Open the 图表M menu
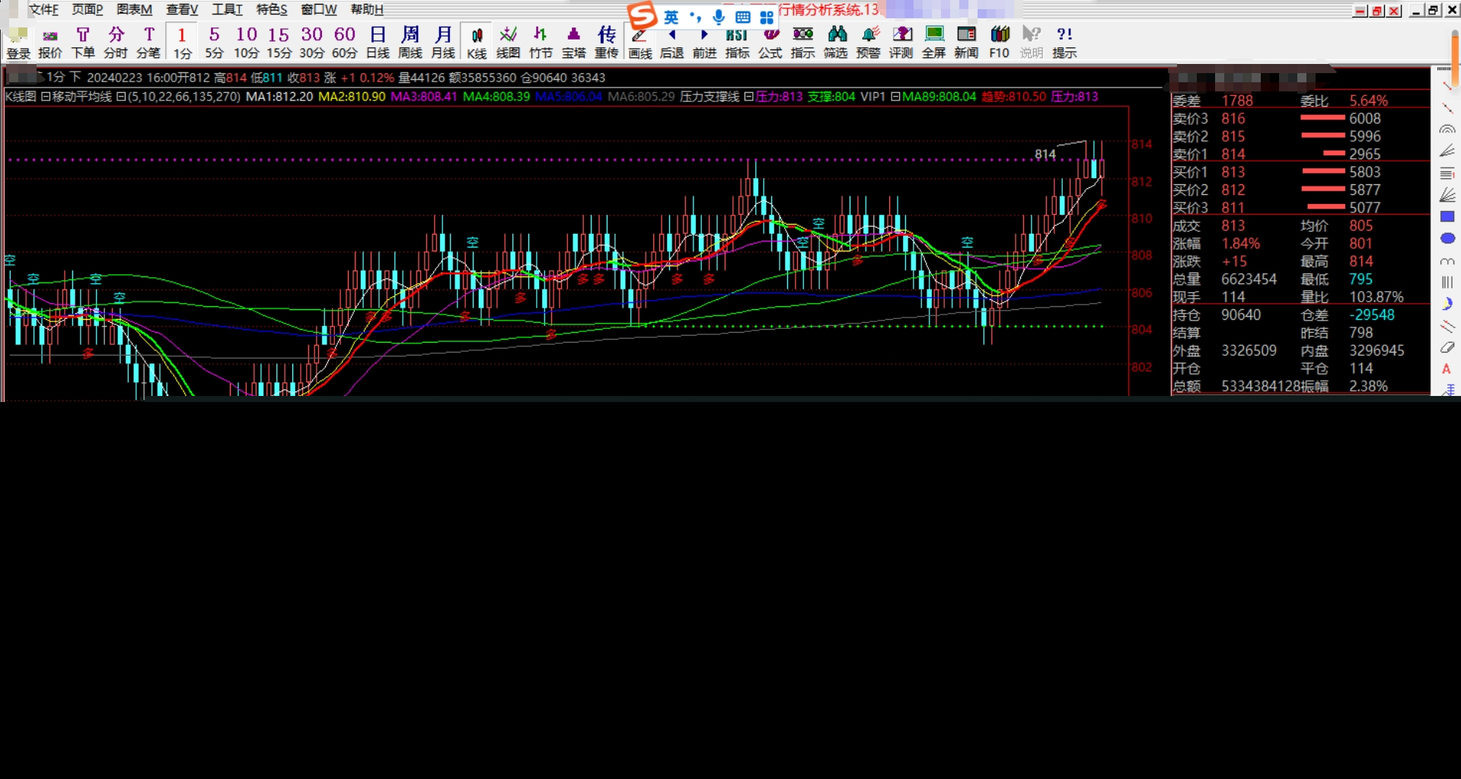1461x779 pixels. tap(134, 9)
